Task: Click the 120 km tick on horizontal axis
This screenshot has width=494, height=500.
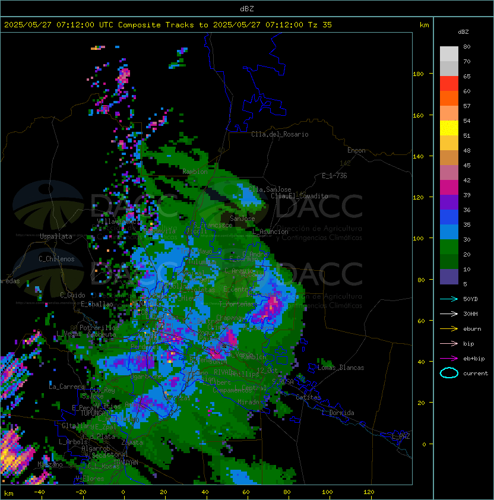Action: point(369,492)
